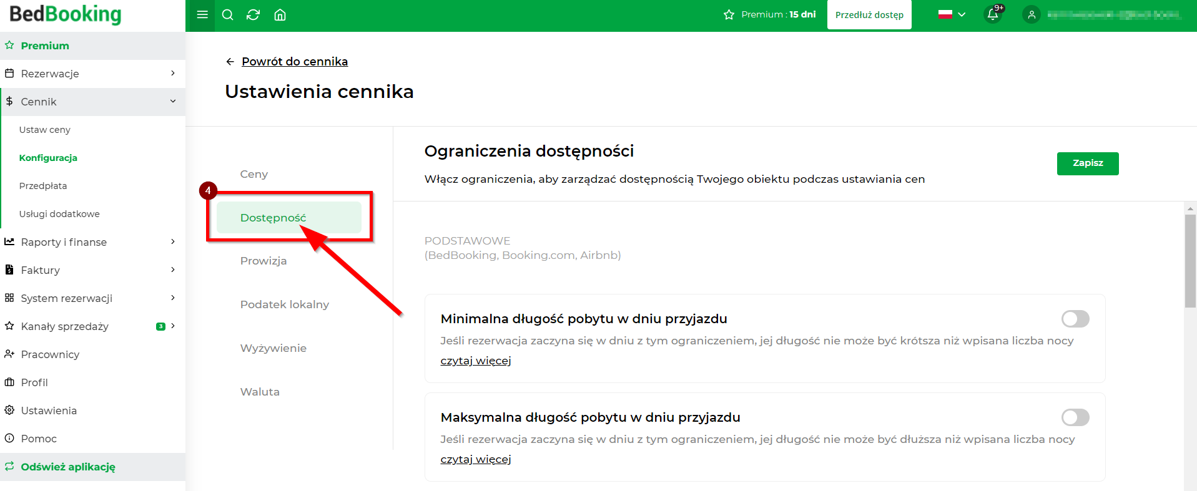Expand the Faktury chevron
Viewport: 1197px width, 491px height.
click(173, 270)
